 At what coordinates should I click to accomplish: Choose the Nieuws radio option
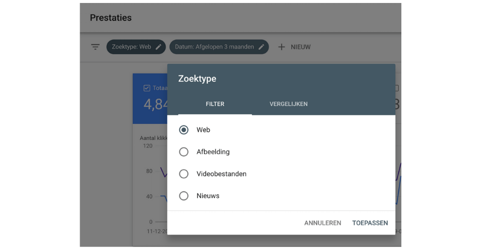point(184,196)
